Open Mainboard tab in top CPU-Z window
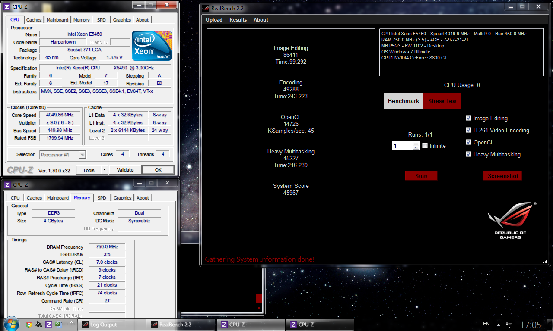 [x=57, y=20]
